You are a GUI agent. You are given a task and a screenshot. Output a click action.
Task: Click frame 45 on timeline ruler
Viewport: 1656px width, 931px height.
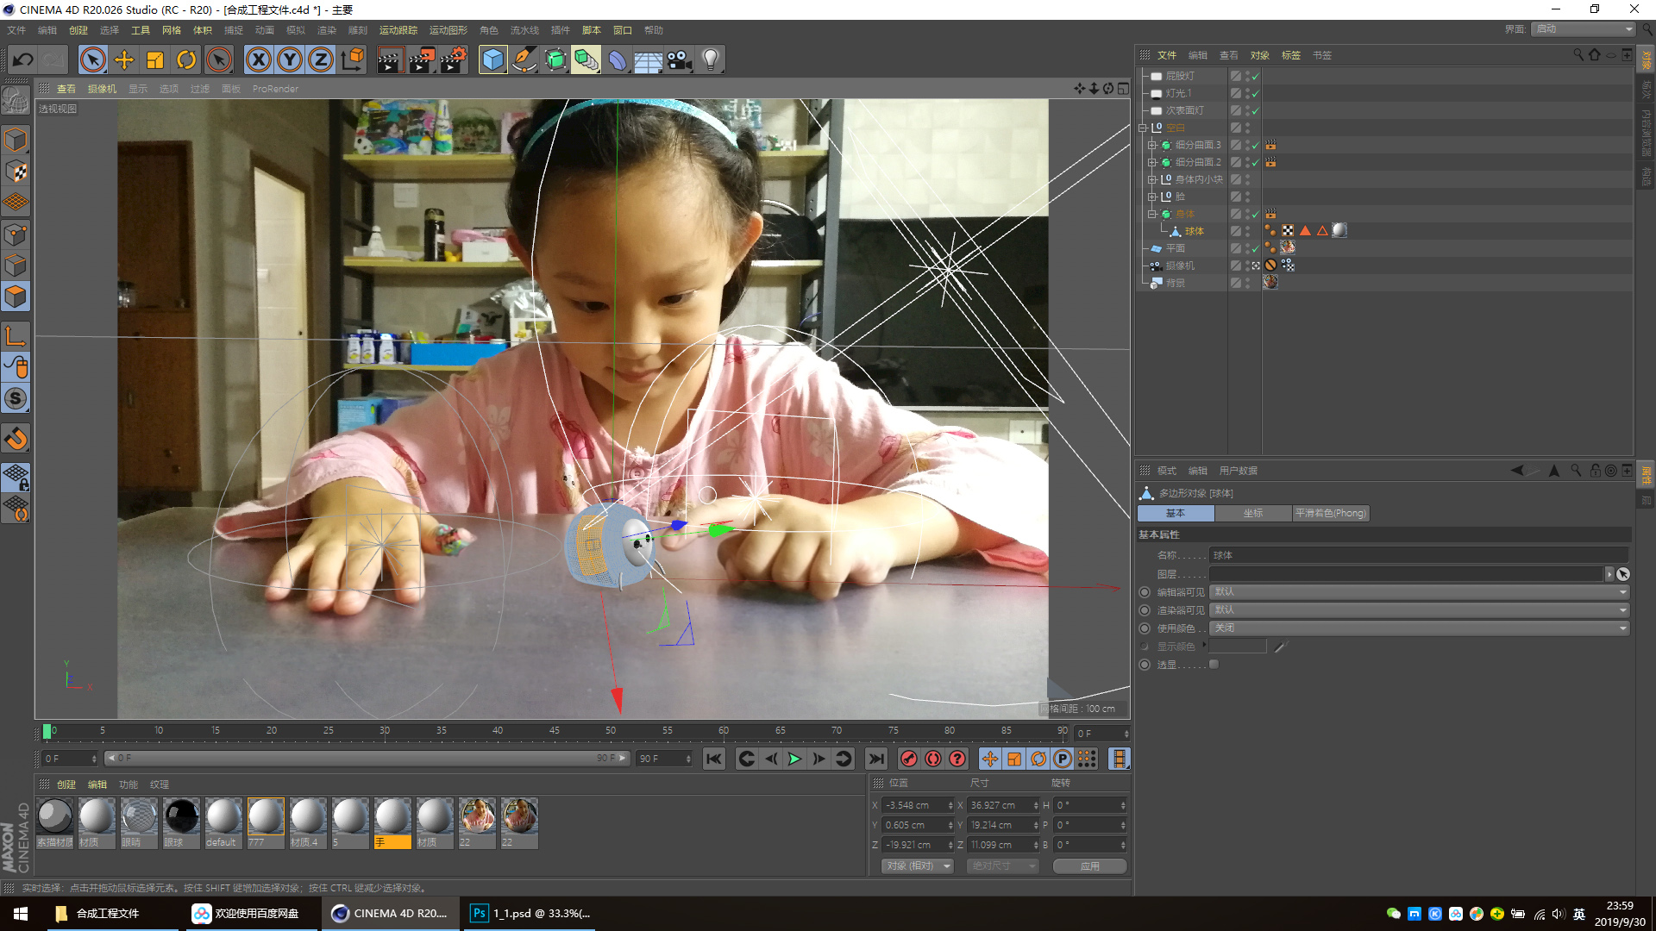555,731
